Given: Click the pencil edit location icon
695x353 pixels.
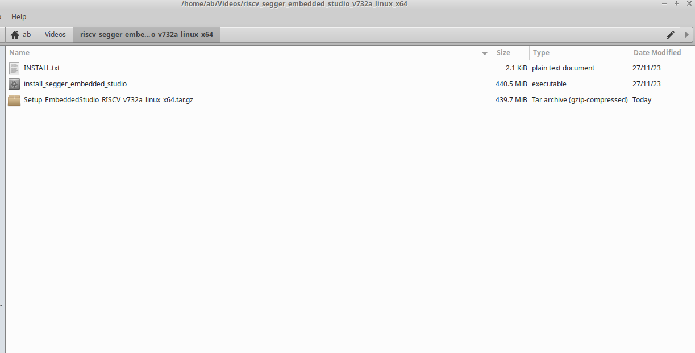Looking at the screenshot, I should [x=671, y=35].
